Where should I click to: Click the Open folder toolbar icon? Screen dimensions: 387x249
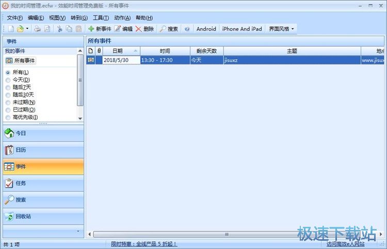click(x=20, y=29)
